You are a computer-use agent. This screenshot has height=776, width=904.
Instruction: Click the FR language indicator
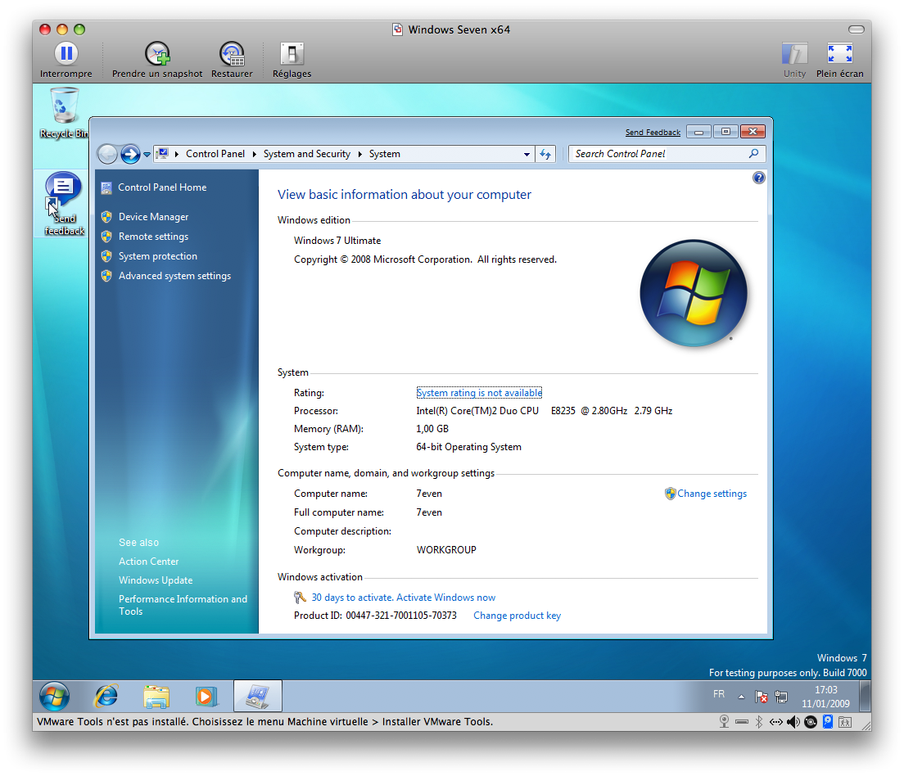[719, 694]
